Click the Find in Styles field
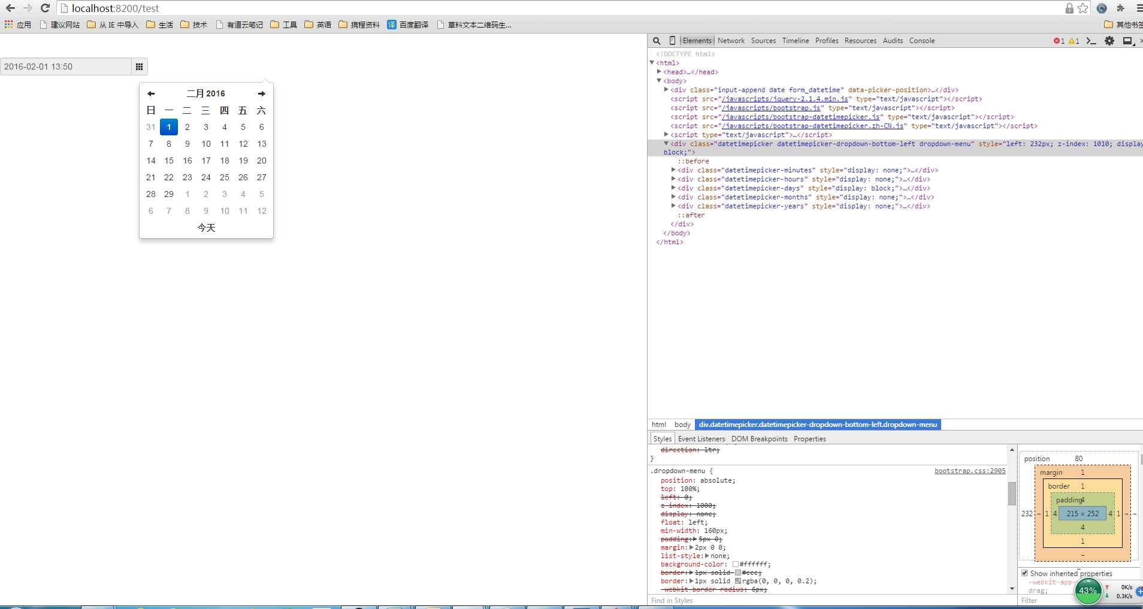Viewport: 1143px width, 609px height. [x=831, y=601]
